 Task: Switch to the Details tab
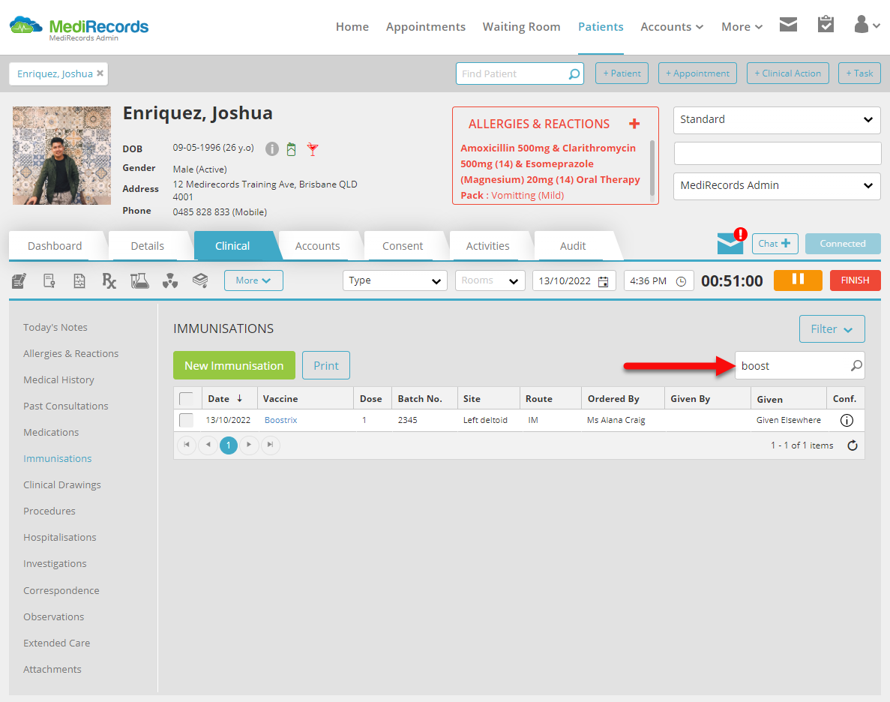[148, 246]
